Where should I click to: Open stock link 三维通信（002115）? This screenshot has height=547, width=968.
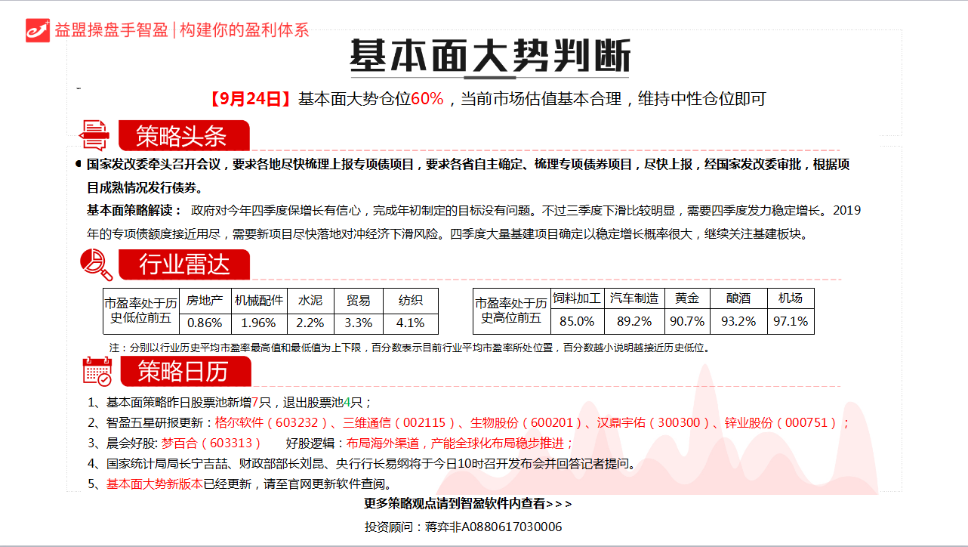pyautogui.click(x=399, y=423)
